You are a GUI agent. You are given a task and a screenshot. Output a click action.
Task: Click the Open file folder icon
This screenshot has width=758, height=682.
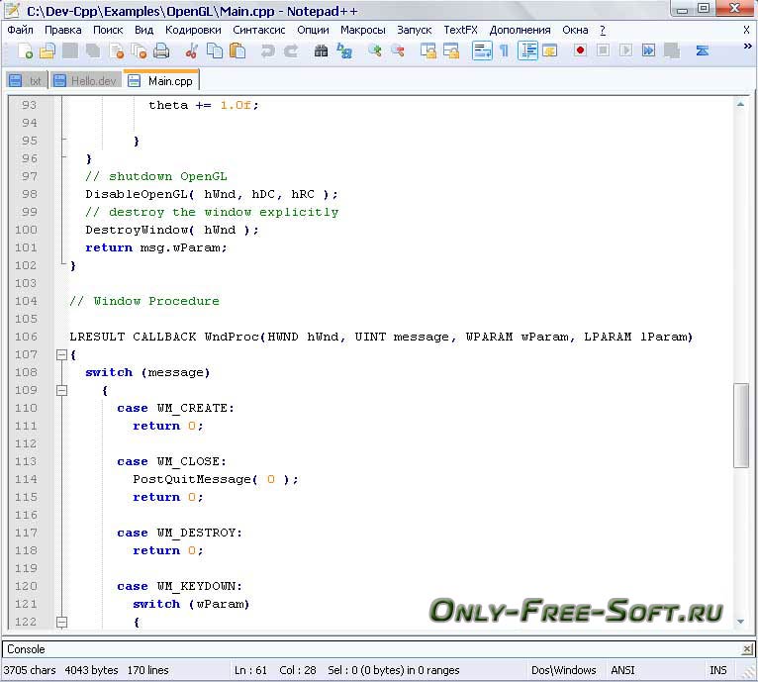coord(47,50)
